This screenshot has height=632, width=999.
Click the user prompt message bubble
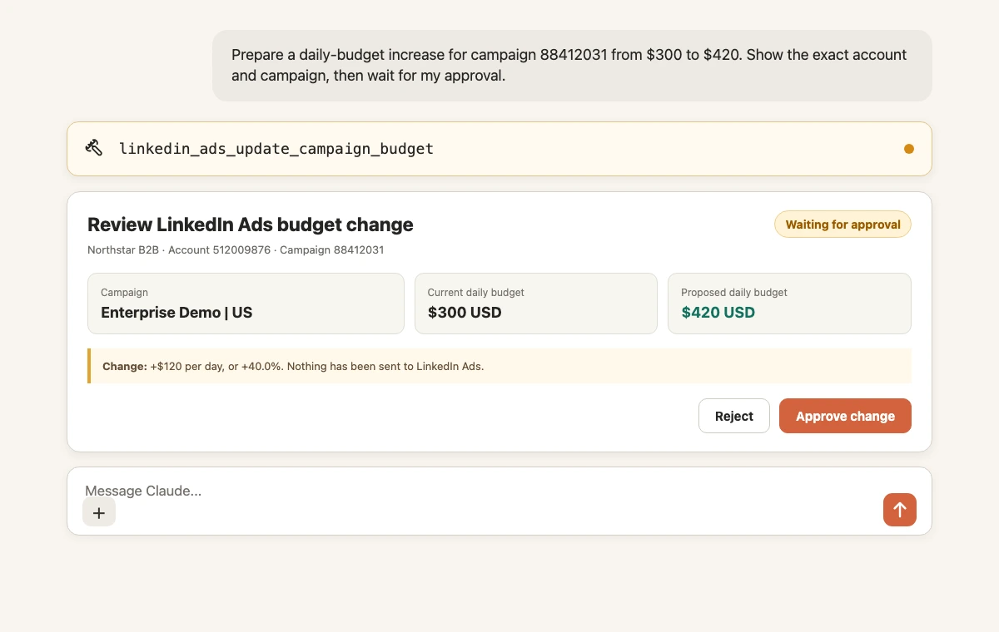(572, 66)
